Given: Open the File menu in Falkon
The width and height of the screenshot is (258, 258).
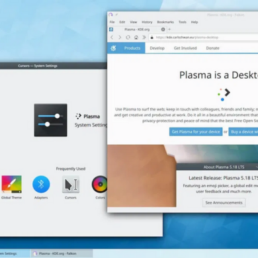Looking at the screenshot, I should (112, 22).
